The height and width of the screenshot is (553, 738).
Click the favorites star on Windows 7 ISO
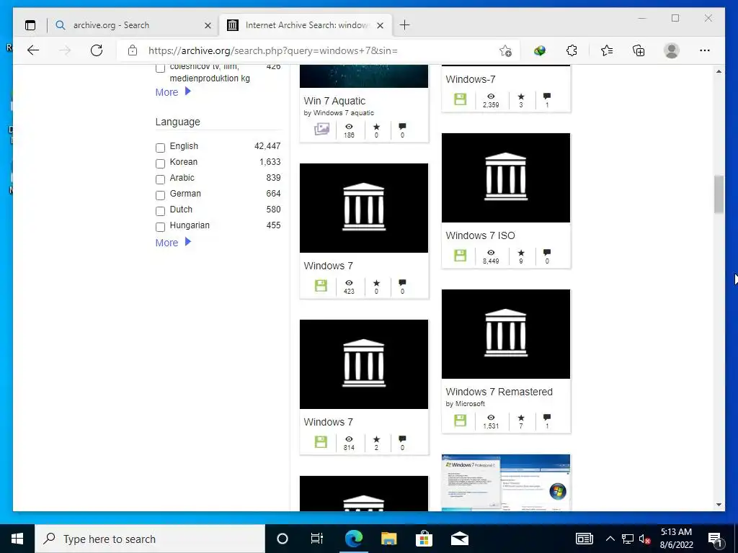pyautogui.click(x=521, y=253)
